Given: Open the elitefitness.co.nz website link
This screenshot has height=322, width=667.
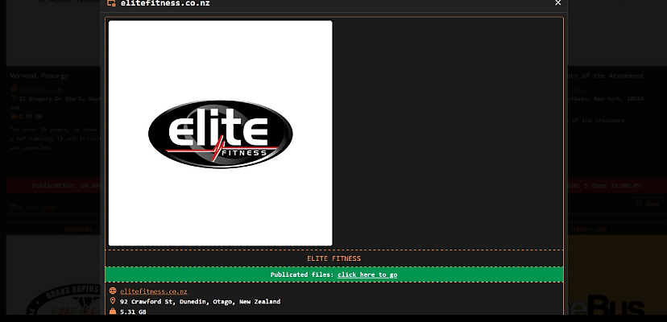Looking at the screenshot, I should tap(154, 291).
